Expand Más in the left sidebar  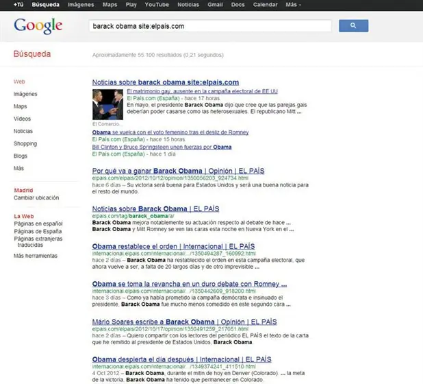click(18, 168)
